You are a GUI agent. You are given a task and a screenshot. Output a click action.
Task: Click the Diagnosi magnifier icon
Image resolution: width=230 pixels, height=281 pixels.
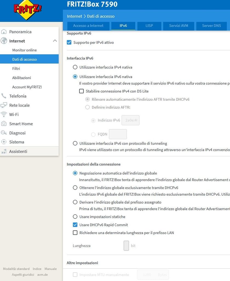coord(4,133)
